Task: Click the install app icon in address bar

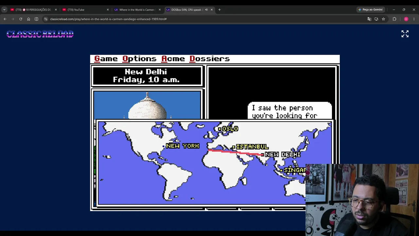Action: 376,19
